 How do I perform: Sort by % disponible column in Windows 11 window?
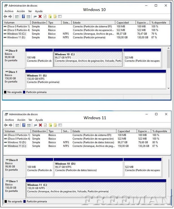(x=161, y=131)
